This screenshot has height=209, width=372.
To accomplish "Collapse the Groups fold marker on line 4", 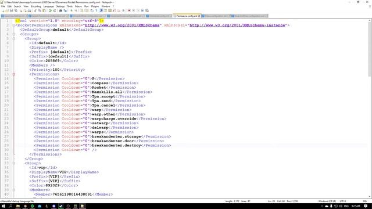I will click(14, 34).
